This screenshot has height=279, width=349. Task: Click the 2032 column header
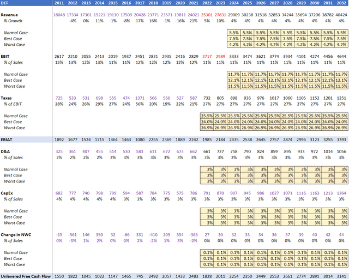[x=341, y=3]
